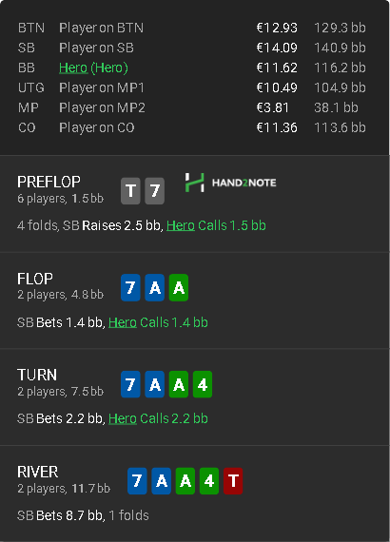Click the blue 7 card on the flop
This screenshot has width=390, height=542.
pos(130,287)
